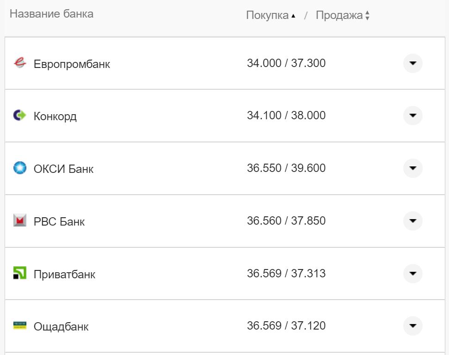Open the Приватбанк bank name link
The height and width of the screenshot is (355, 449).
(x=64, y=274)
